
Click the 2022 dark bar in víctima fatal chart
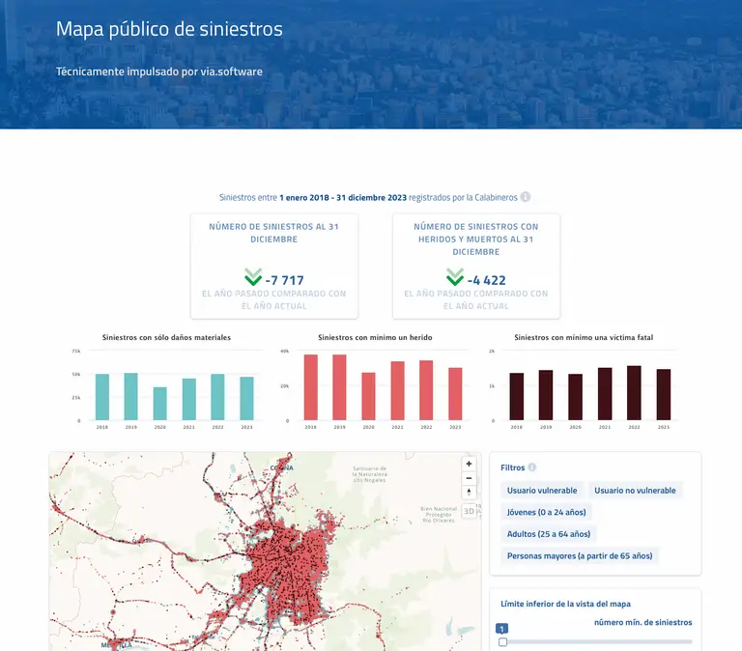coord(634,393)
